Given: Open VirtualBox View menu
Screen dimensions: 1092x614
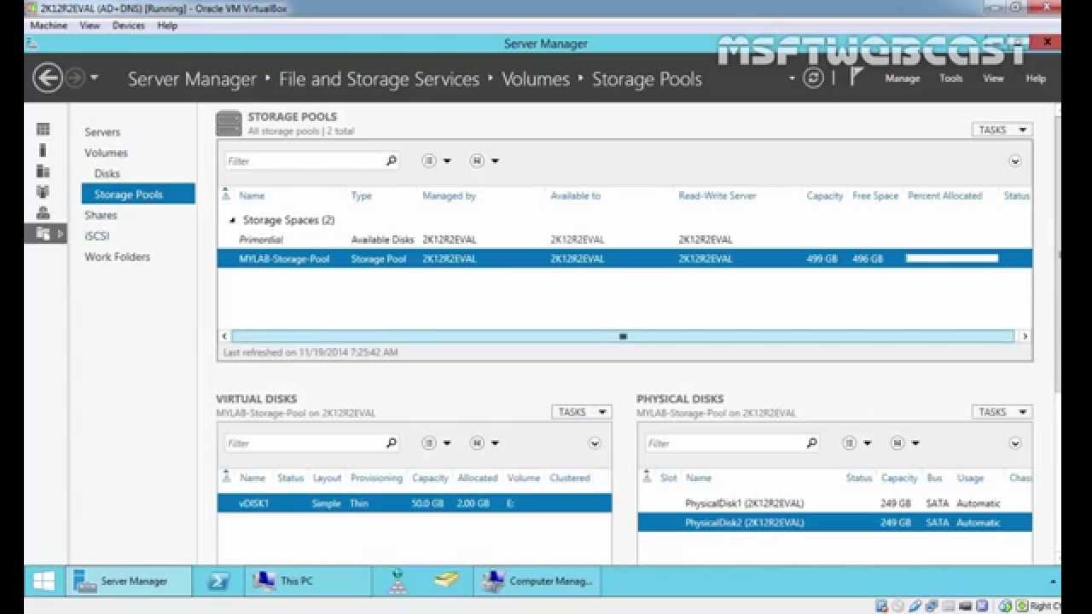Looking at the screenshot, I should pos(90,26).
